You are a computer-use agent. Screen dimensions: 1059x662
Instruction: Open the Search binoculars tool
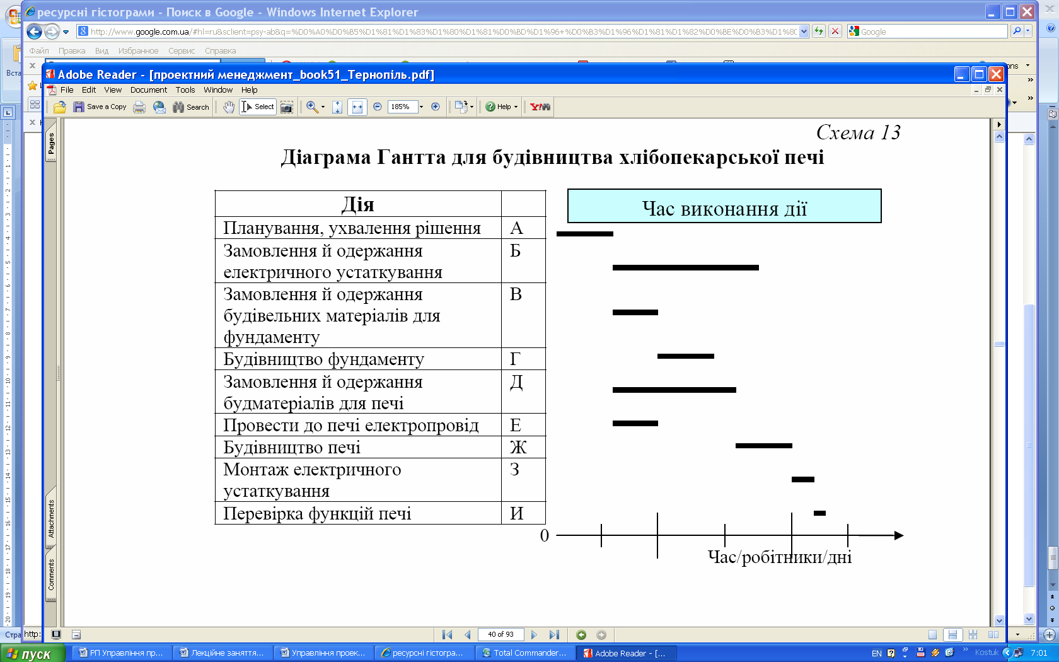(191, 107)
